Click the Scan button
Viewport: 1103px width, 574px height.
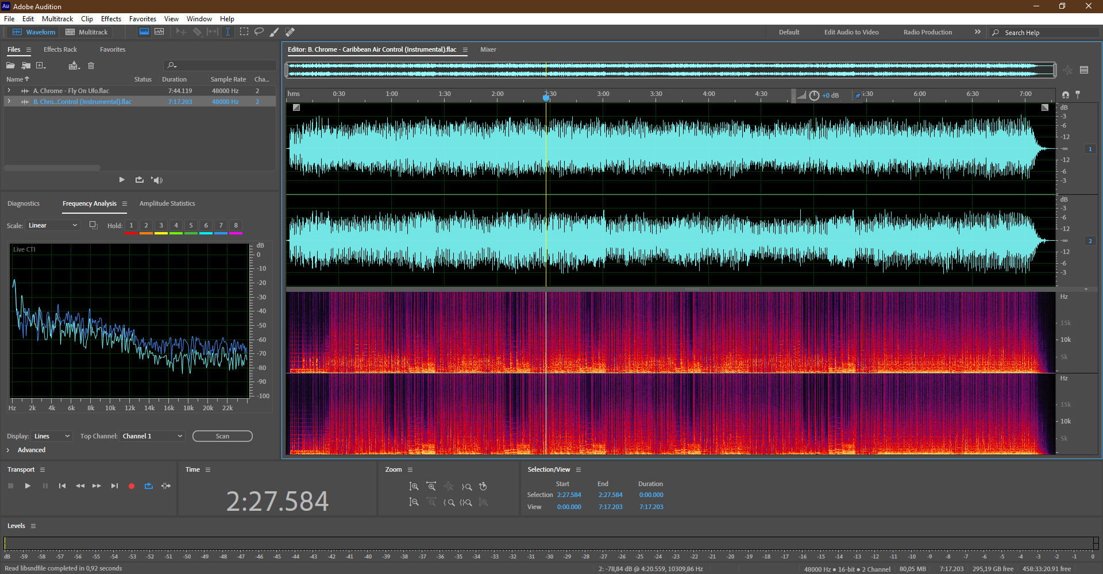(x=222, y=436)
